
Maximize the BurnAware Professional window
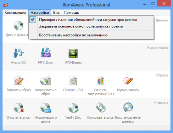tap(153, 4)
